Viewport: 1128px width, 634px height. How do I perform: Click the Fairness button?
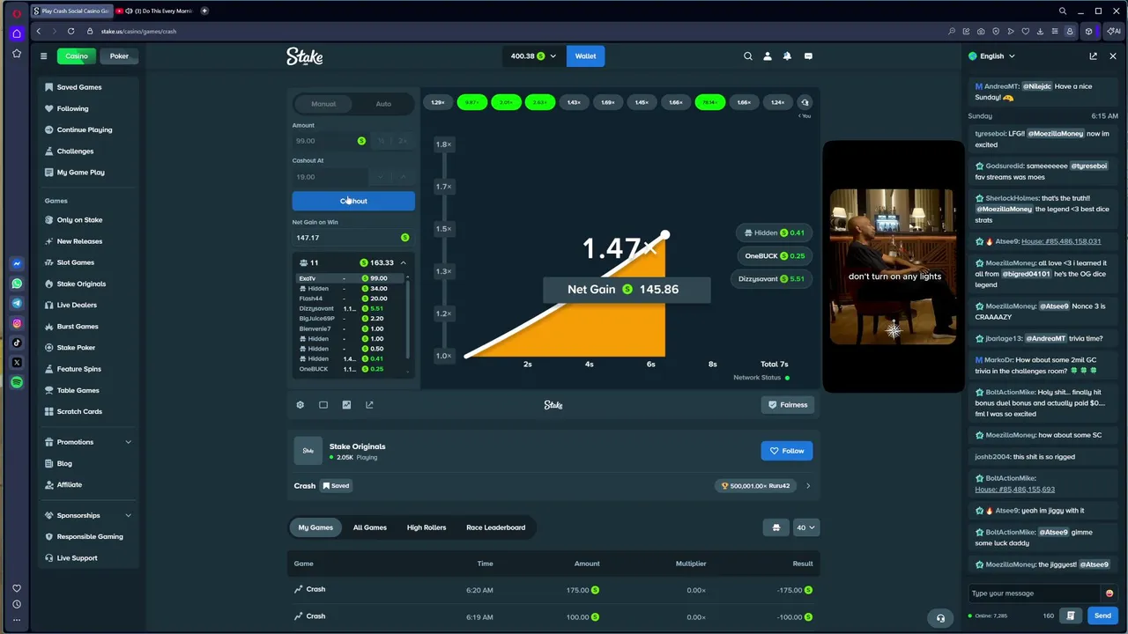tap(786, 405)
